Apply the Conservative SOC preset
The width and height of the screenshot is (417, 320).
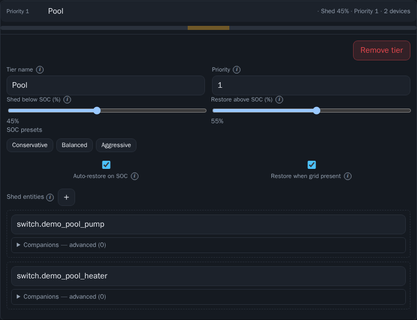pos(30,145)
